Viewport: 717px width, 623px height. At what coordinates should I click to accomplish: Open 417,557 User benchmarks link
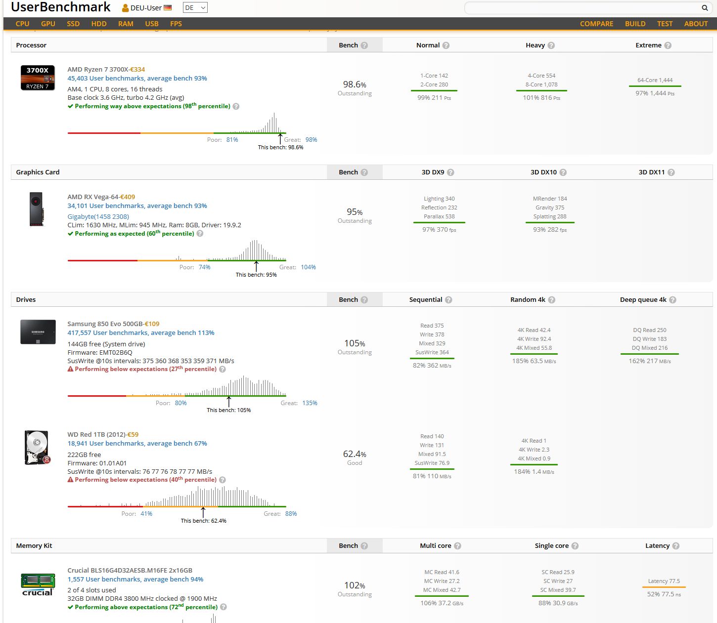141,333
